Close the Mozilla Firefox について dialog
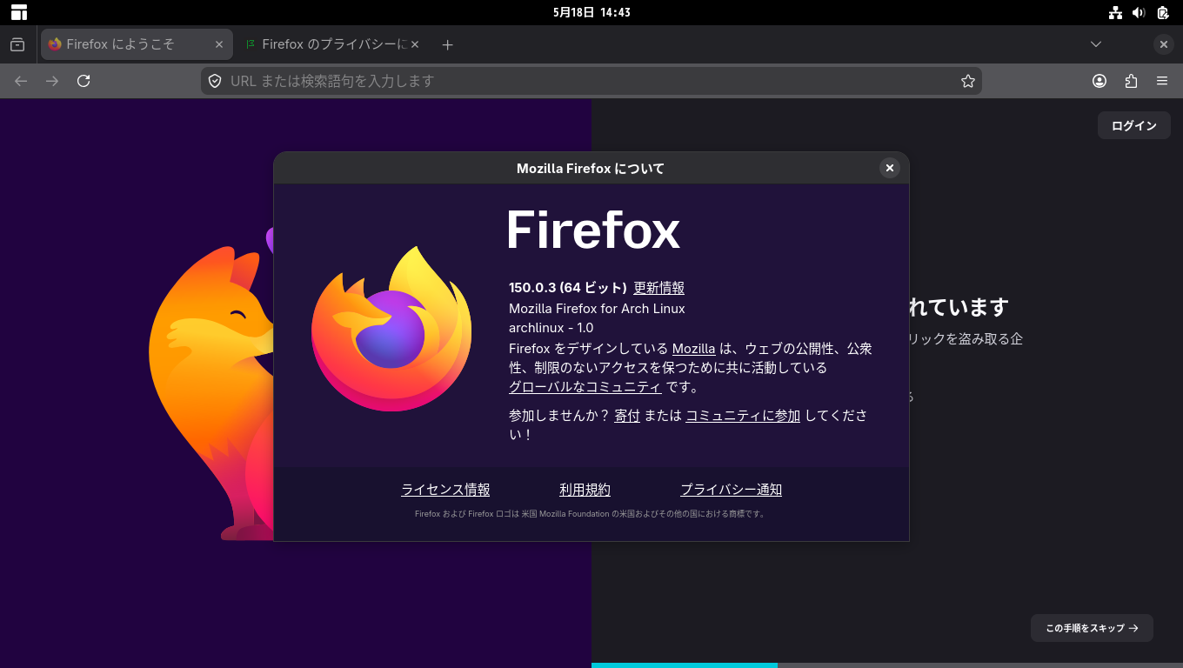 tap(889, 168)
